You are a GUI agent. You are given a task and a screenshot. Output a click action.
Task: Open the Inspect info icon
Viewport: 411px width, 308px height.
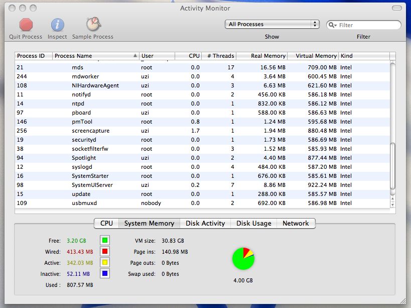[x=57, y=25]
